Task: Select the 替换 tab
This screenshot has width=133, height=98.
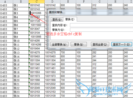Action: point(70,19)
